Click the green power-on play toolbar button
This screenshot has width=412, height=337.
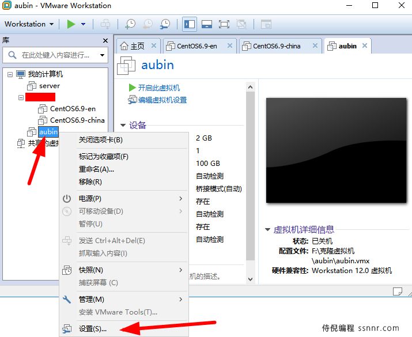[x=71, y=24]
